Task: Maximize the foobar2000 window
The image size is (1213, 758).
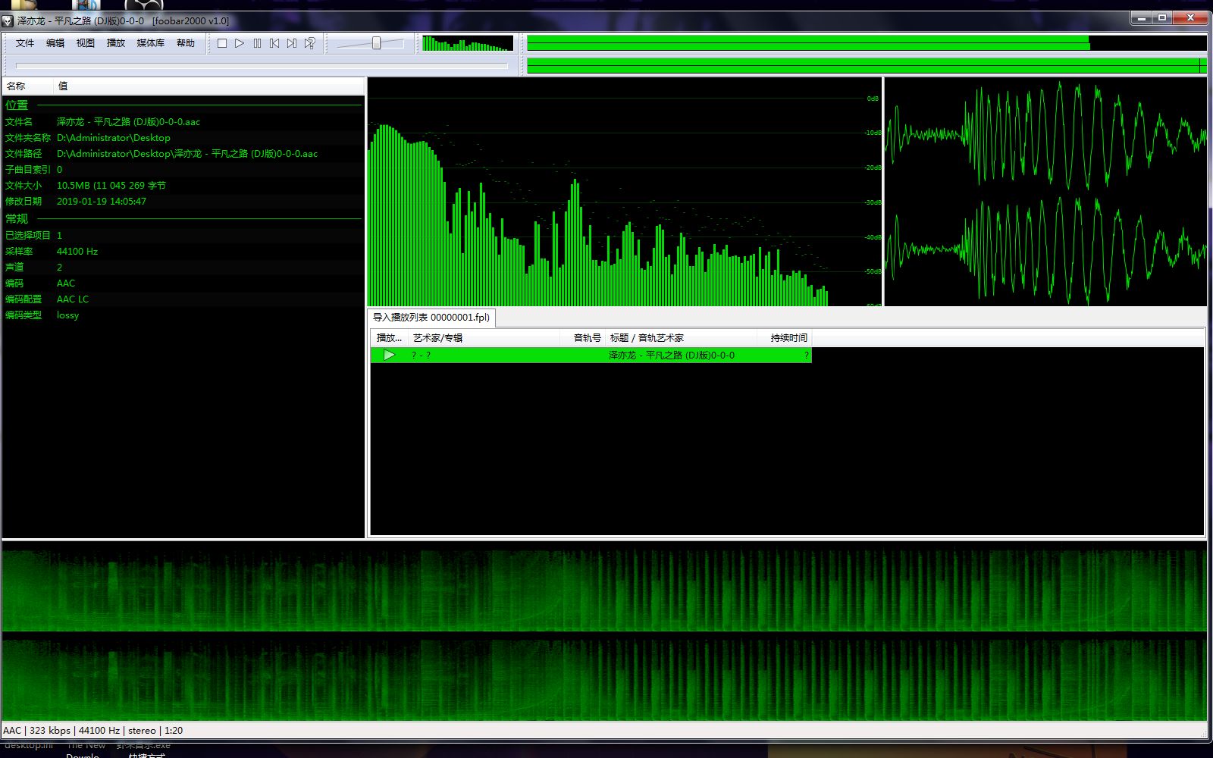Action: click(x=1162, y=18)
